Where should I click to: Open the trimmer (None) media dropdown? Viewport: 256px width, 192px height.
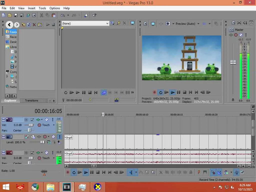click(x=107, y=23)
